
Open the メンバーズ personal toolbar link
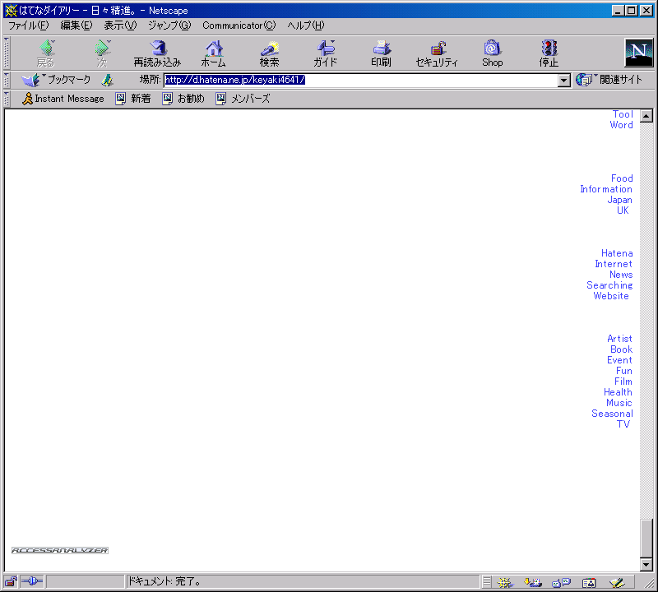[243, 99]
